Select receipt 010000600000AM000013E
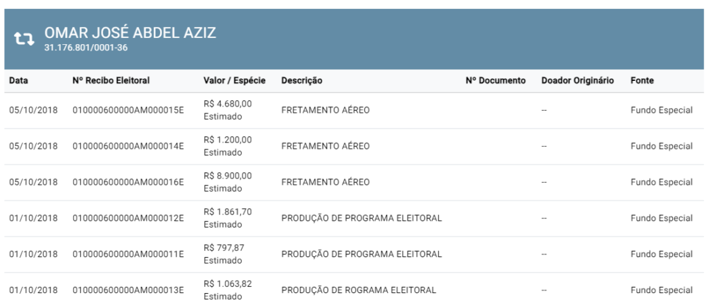 pyautogui.click(x=128, y=290)
